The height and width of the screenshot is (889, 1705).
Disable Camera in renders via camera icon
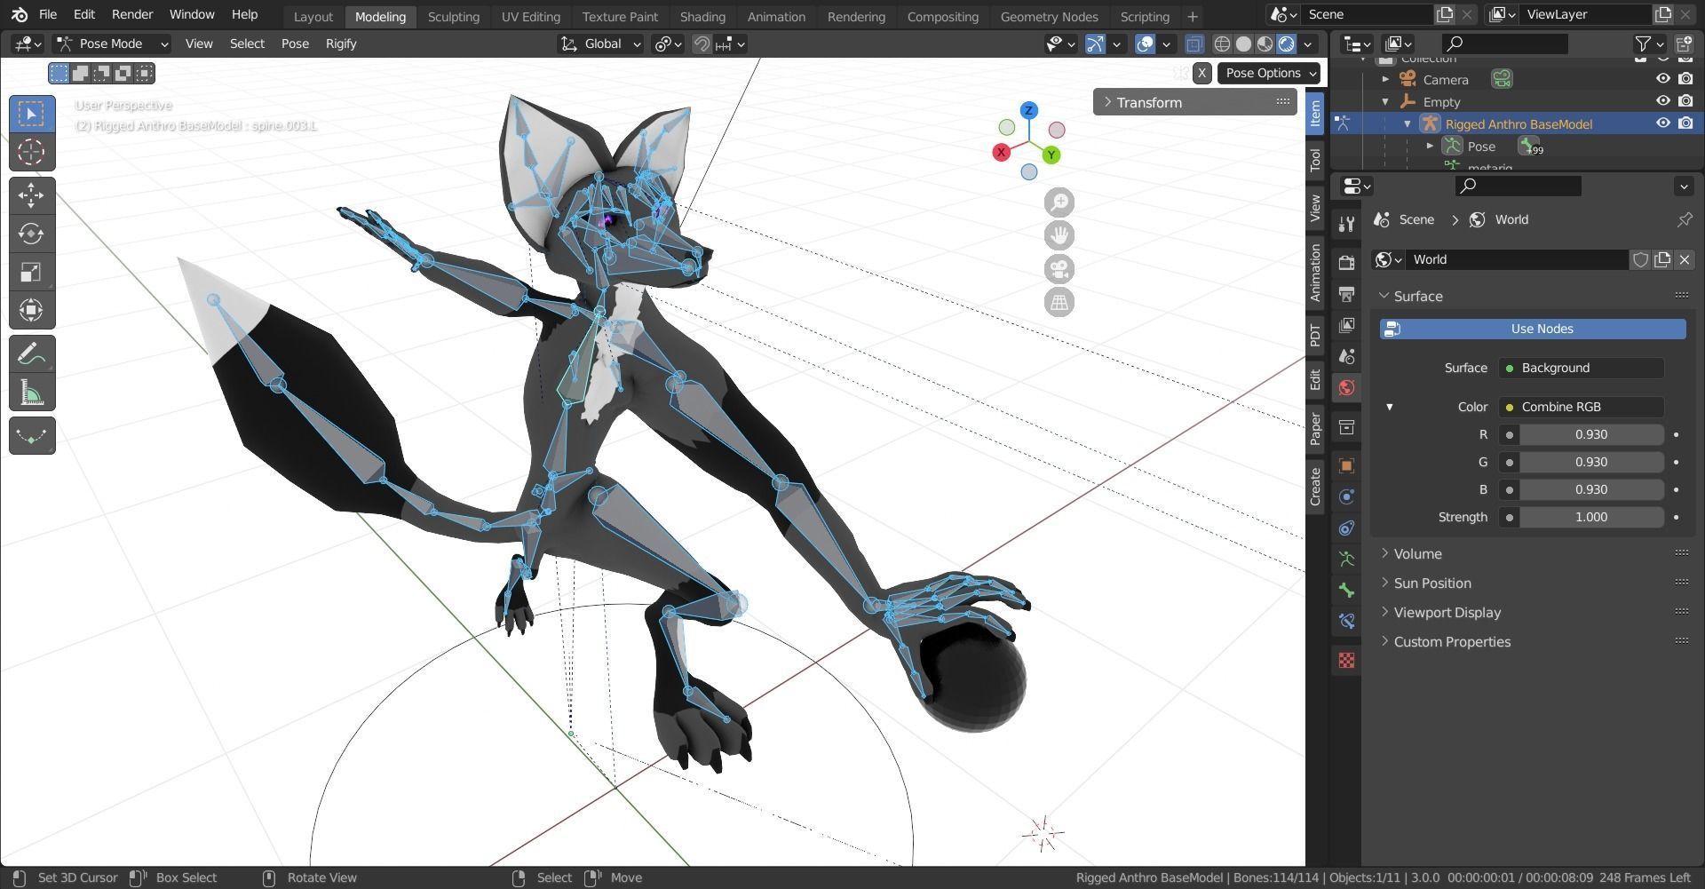pos(1685,79)
